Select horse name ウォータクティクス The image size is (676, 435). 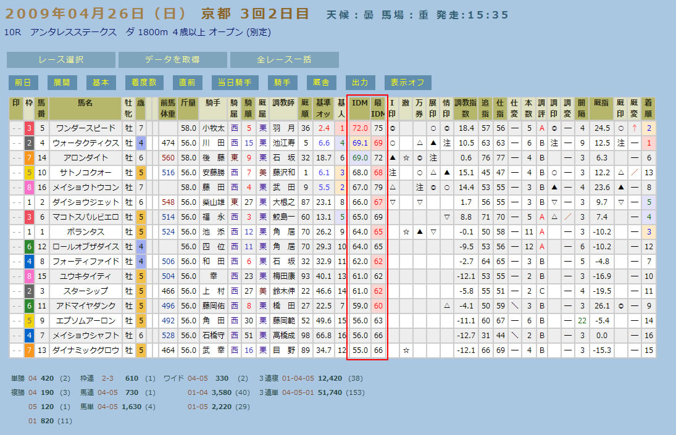(x=85, y=143)
